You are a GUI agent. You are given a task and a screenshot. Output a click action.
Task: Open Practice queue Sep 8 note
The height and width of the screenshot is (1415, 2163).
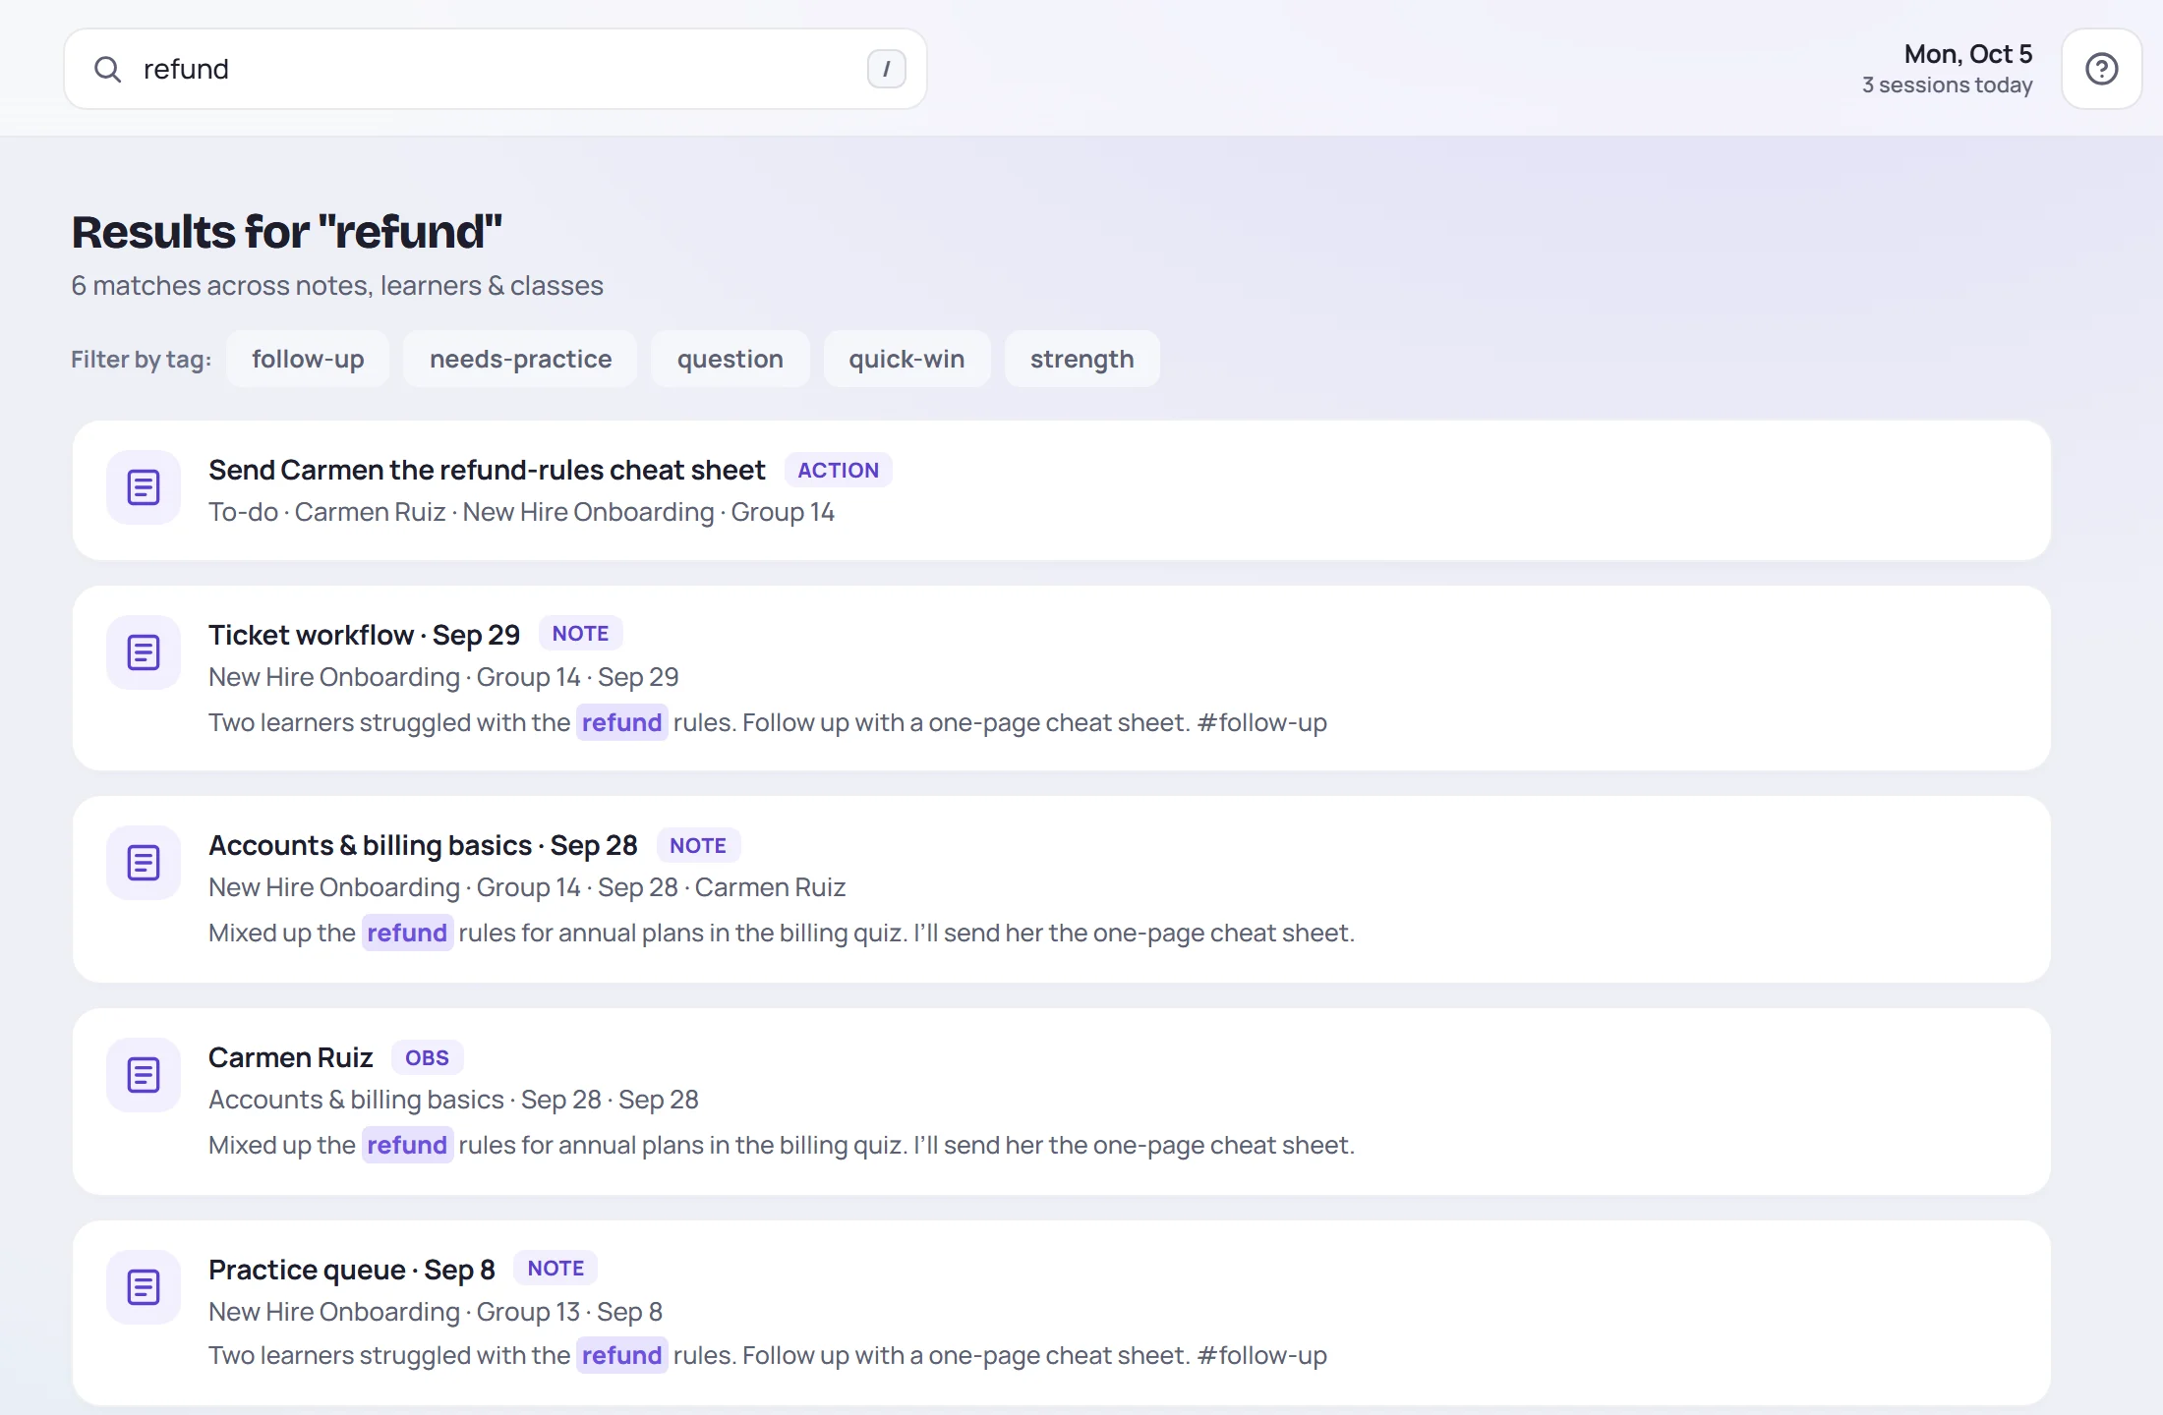click(1062, 1313)
